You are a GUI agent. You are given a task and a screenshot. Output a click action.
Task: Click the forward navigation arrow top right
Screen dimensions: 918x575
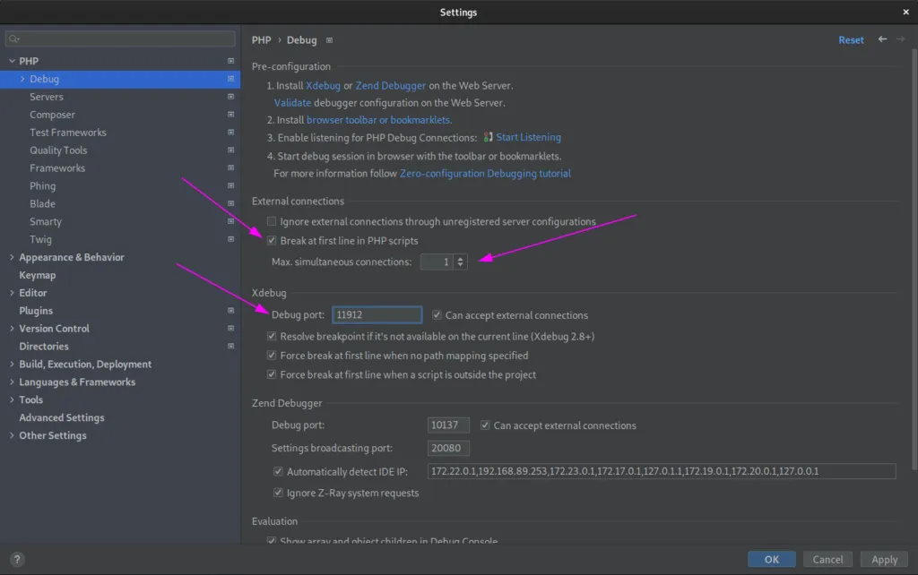(899, 39)
